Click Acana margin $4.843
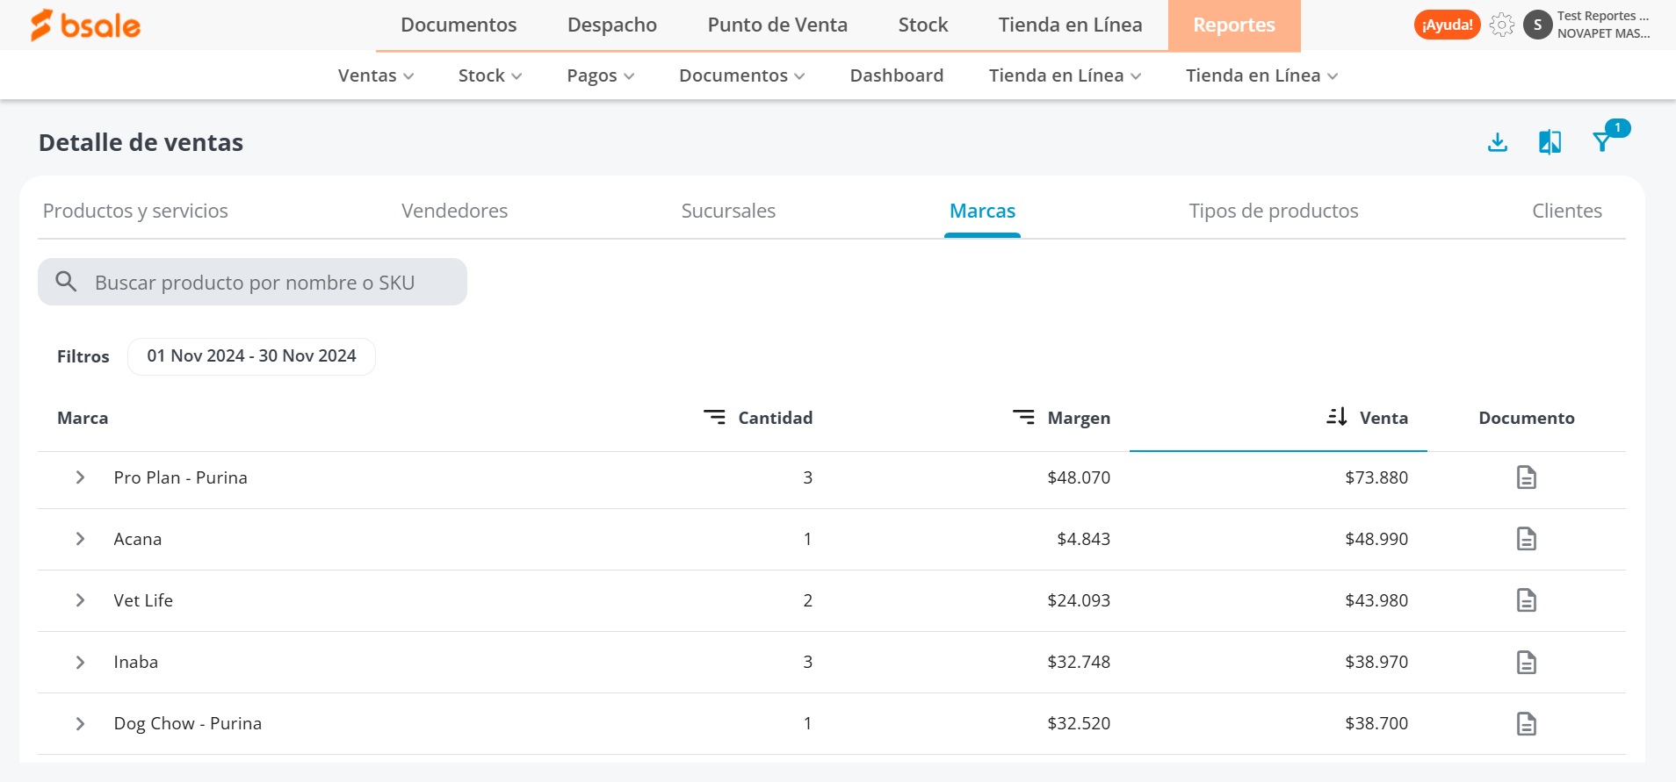1676x782 pixels. point(1083,539)
